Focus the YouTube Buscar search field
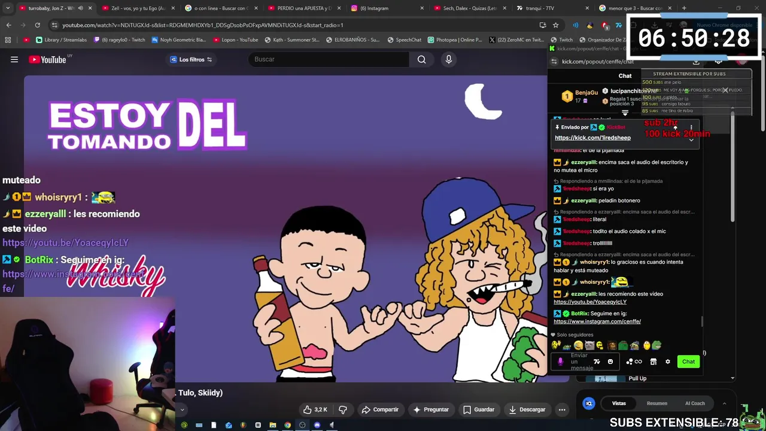 pyautogui.click(x=329, y=59)
